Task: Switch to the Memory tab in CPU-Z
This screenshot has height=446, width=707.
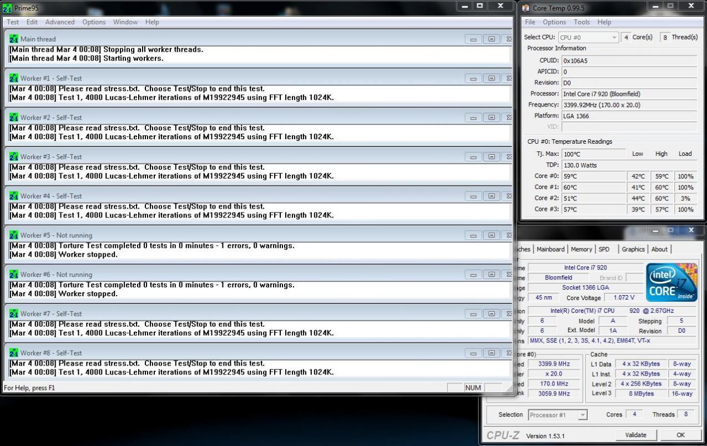Action: 581,249
